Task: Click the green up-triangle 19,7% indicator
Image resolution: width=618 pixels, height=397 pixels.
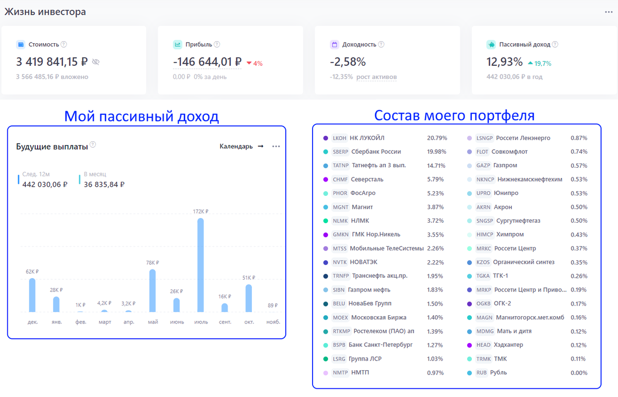Action: tap(540, 64)
